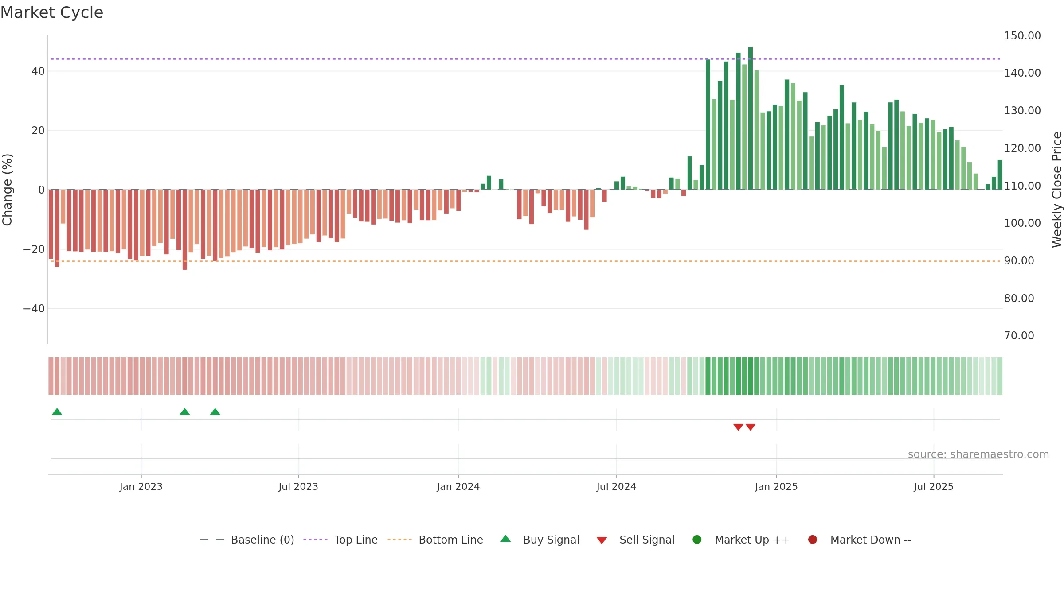Click the 140.00 price axis value
The height and width of the screenshot is (598, 1064).
[x=1022, y=73]
